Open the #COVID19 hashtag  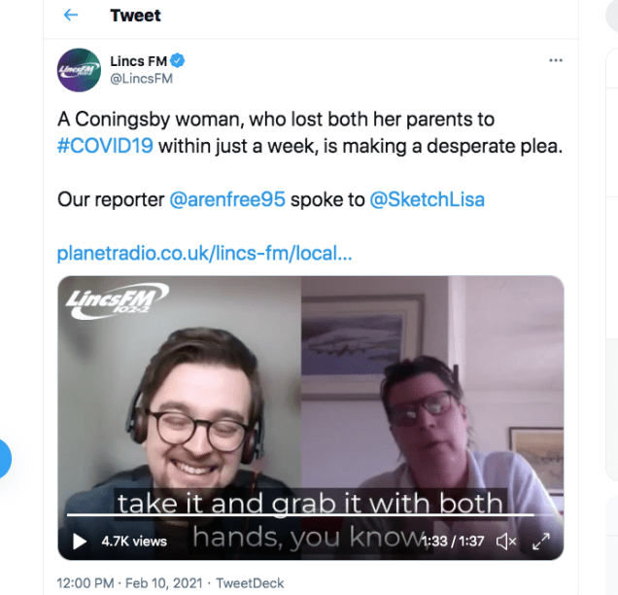(x=105, y=146)
